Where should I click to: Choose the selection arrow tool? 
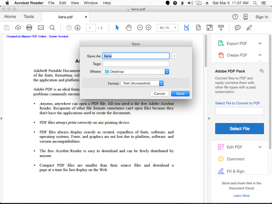click(117, 27)
